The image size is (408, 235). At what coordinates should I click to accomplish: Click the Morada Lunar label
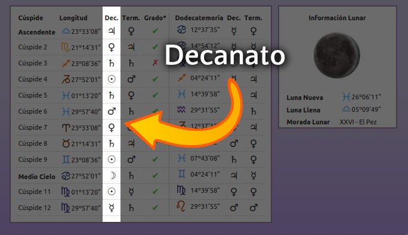click(x=308, y=122)
